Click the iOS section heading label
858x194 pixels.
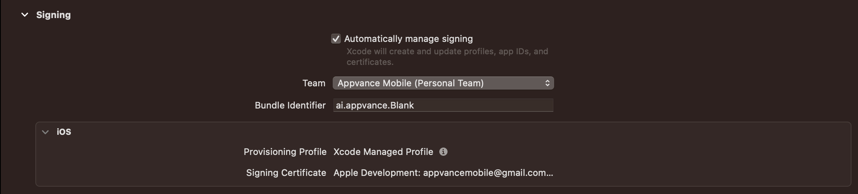(64, 132)
